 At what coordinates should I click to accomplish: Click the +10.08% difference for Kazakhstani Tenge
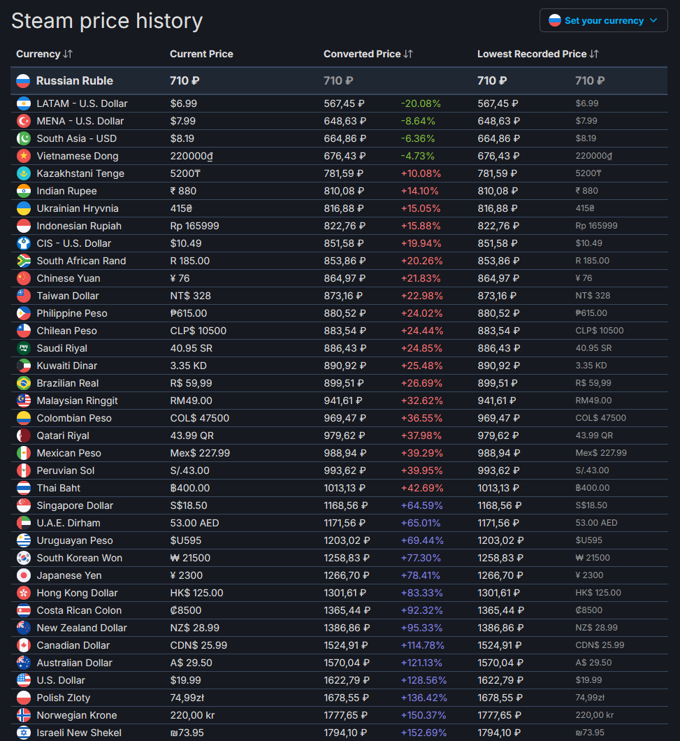[421, 173]
